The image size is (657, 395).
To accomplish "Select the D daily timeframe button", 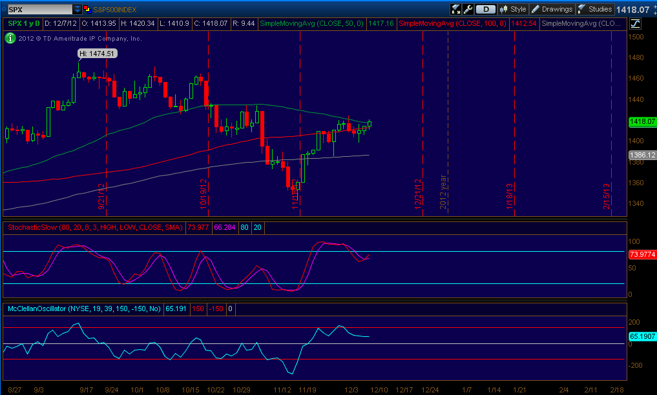I will point(486,9).
